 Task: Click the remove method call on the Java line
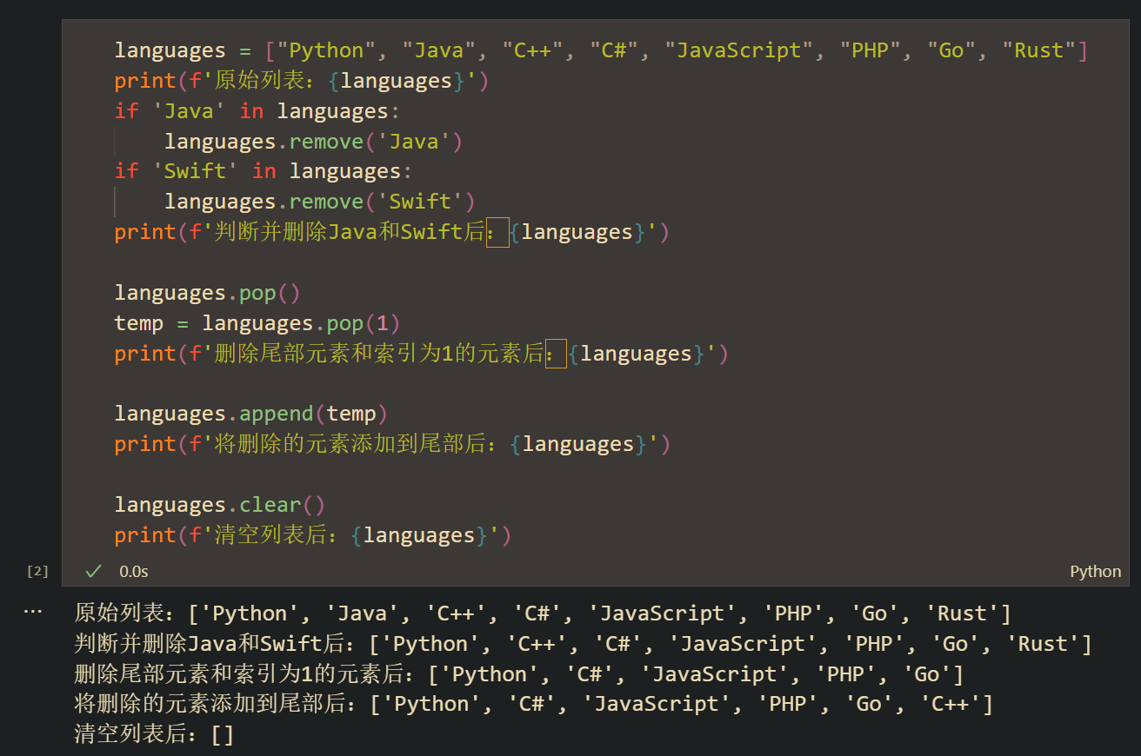pyautogui.click(x=326, y=141)
